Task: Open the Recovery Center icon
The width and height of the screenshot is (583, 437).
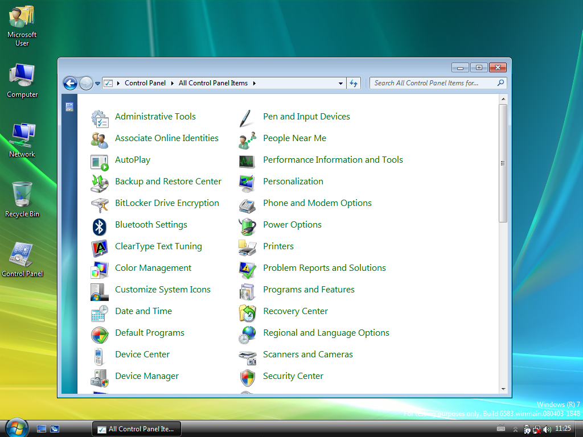Action: (248, 313)
